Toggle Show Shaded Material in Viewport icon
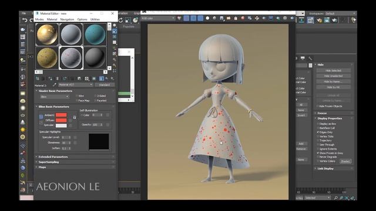 (94, 79)
